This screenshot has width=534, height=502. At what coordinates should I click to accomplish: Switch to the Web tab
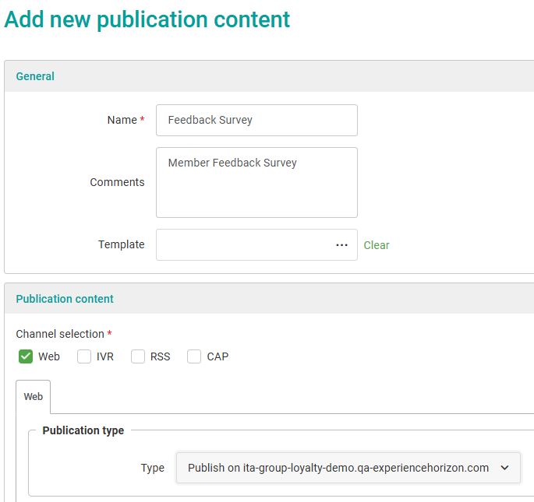(x=34, y=397)
